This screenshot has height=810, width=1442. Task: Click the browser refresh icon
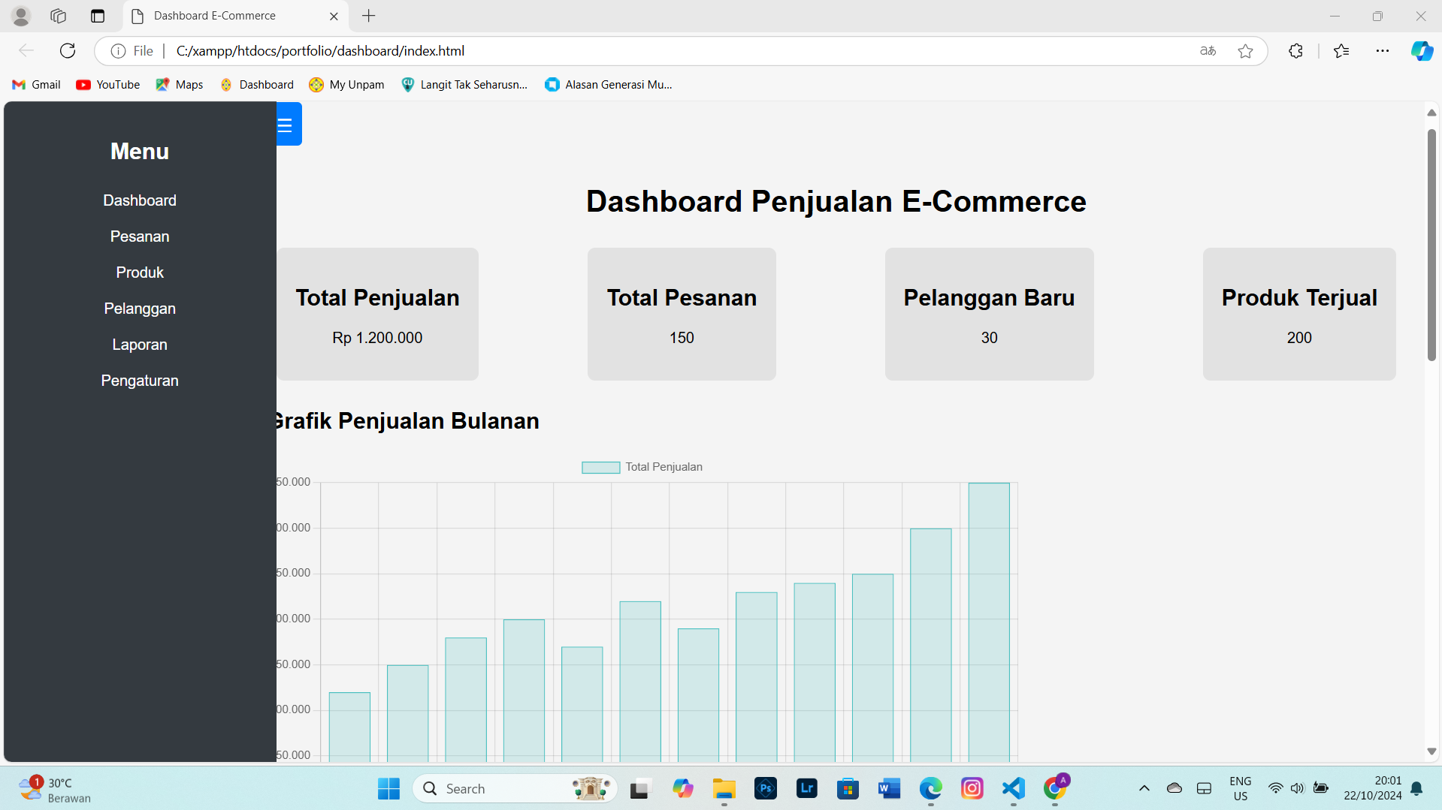[x=67, y=50]
